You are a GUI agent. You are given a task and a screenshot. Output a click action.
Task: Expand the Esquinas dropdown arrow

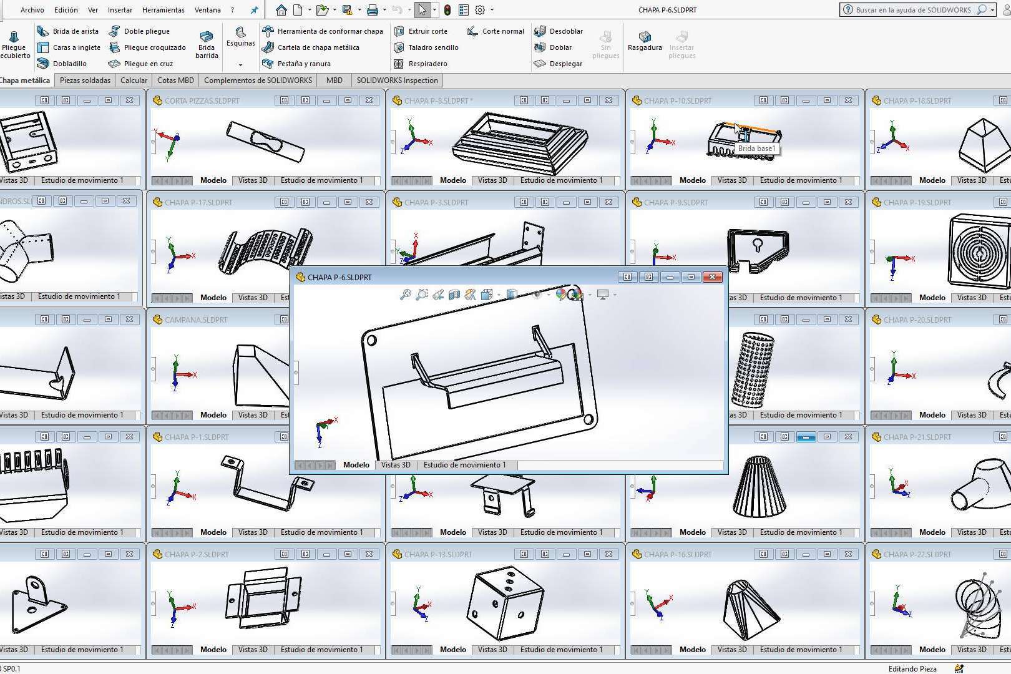240,65
